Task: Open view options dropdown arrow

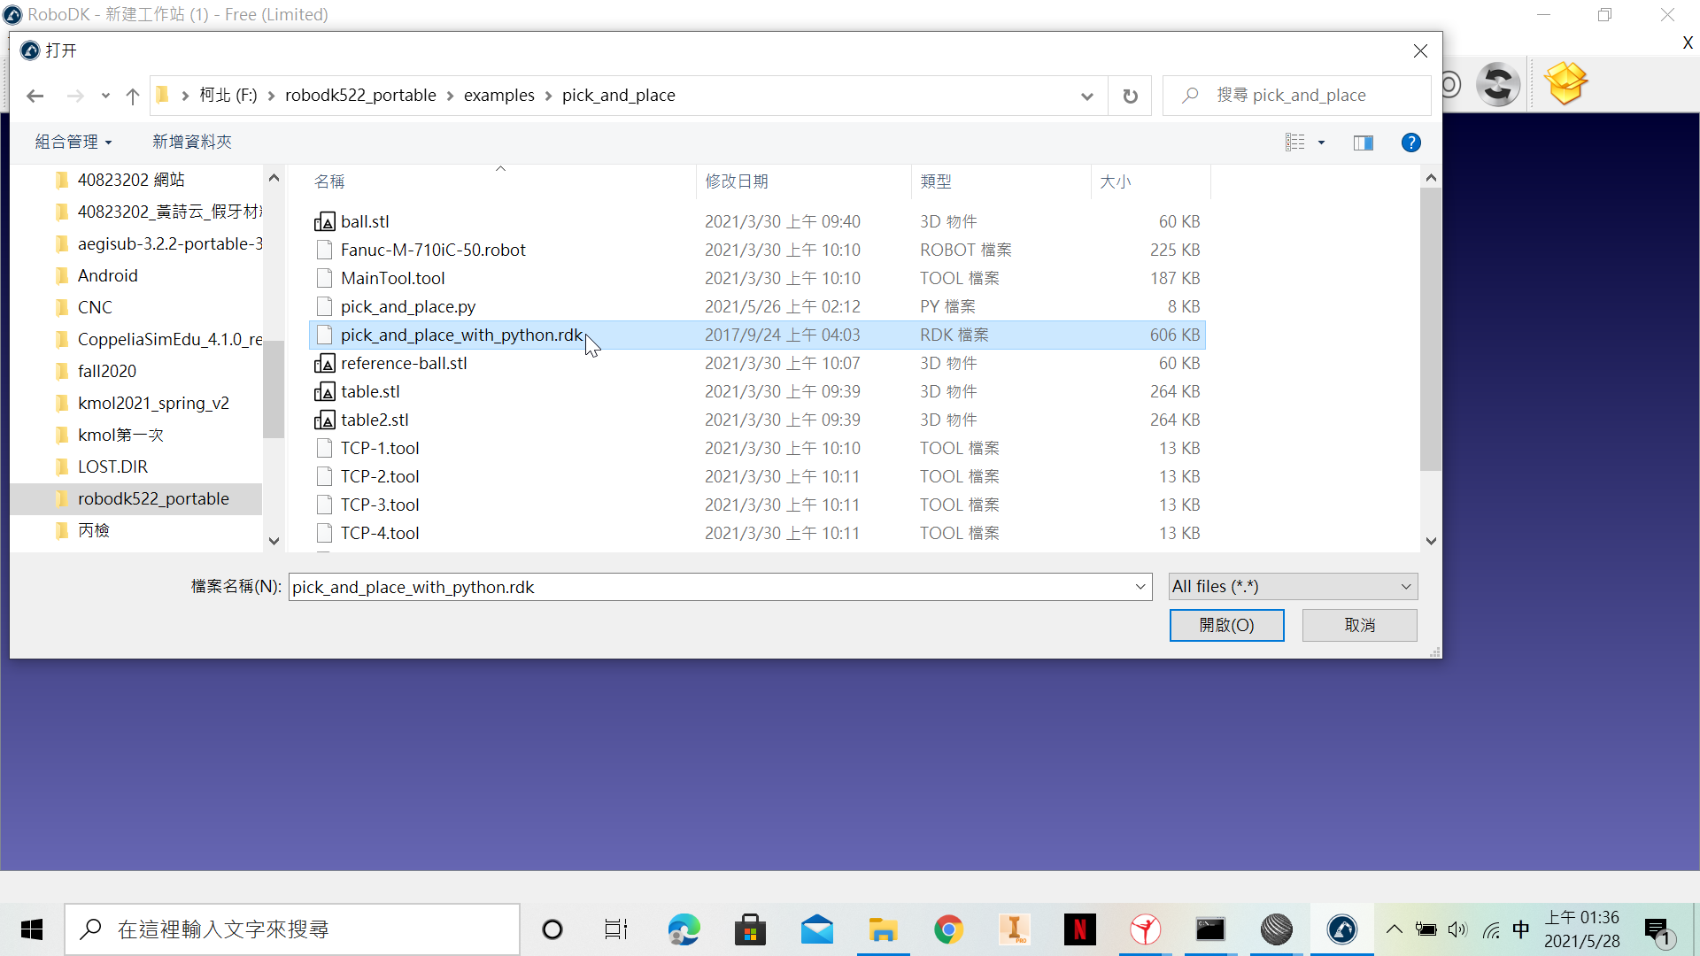Action: pos(1321,143)
